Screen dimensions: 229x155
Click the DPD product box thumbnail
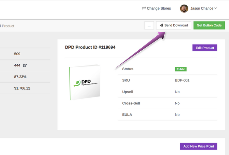click(x=84, y=82)
